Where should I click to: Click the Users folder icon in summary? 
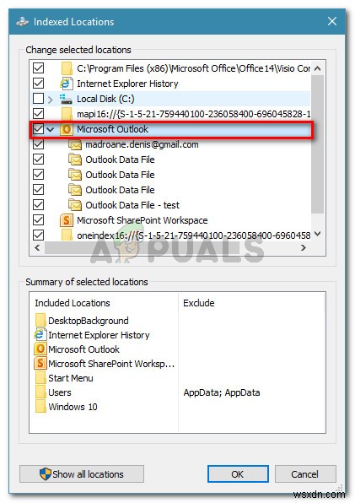click(x=40, y=392)
